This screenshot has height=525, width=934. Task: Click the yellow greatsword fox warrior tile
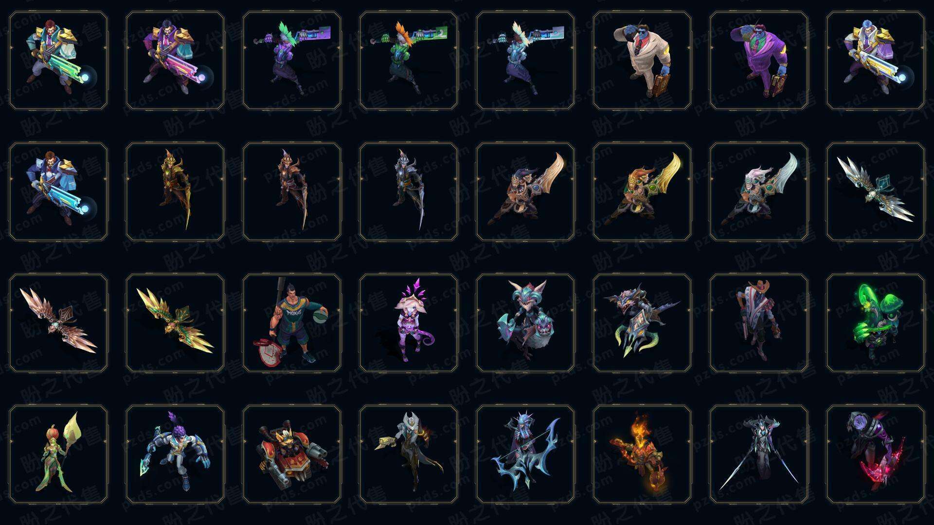point(642,192)
